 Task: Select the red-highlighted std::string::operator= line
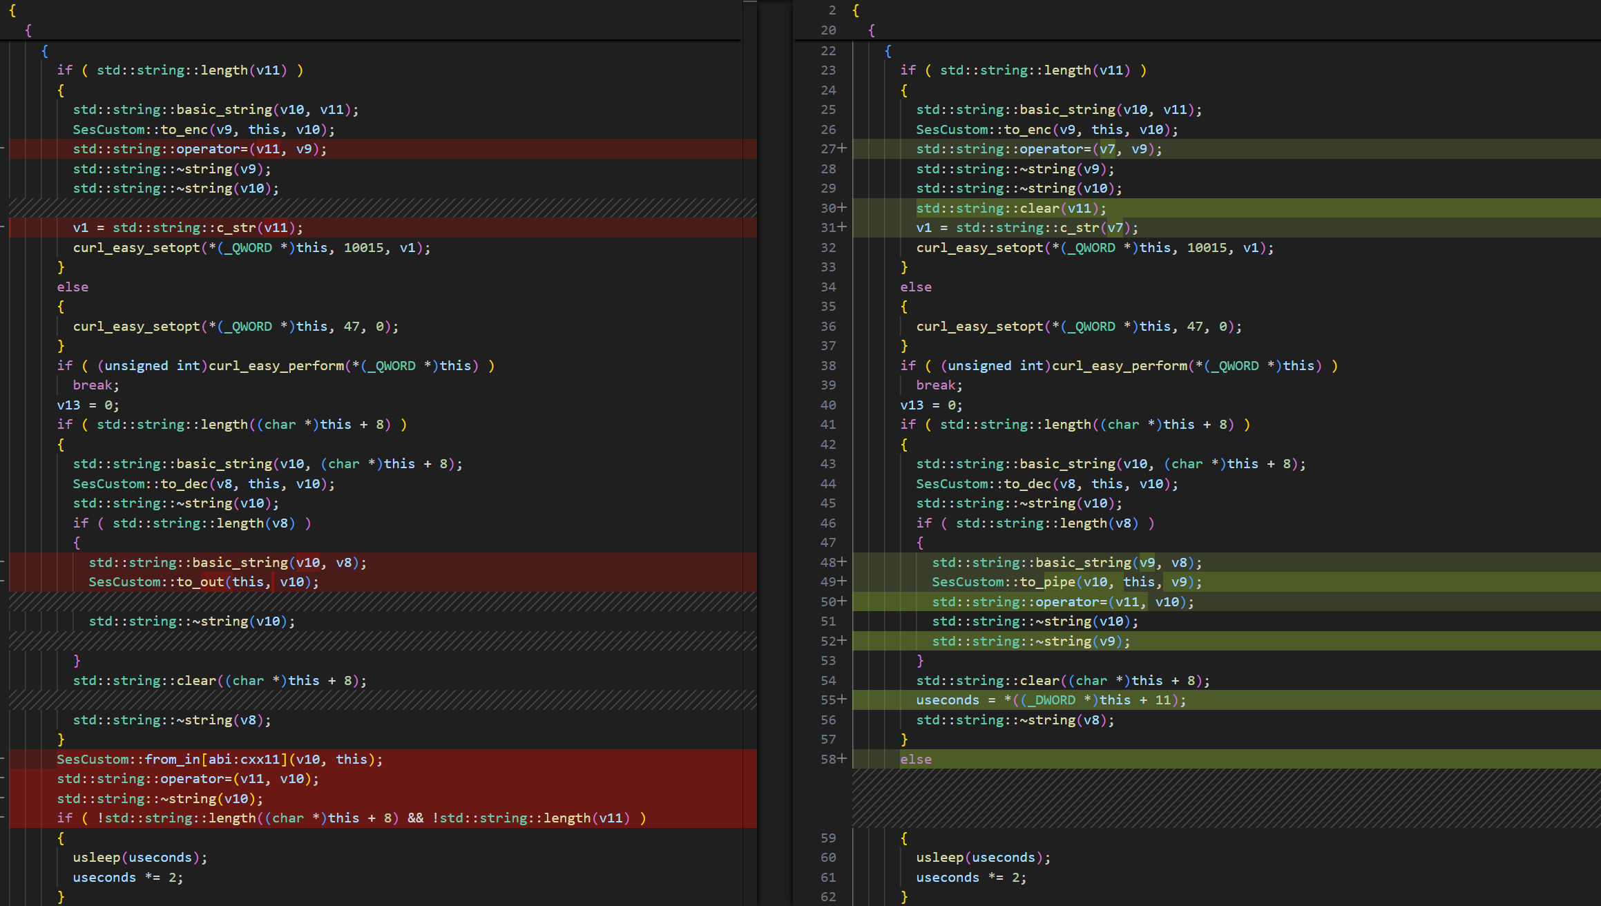coord(200,148)
